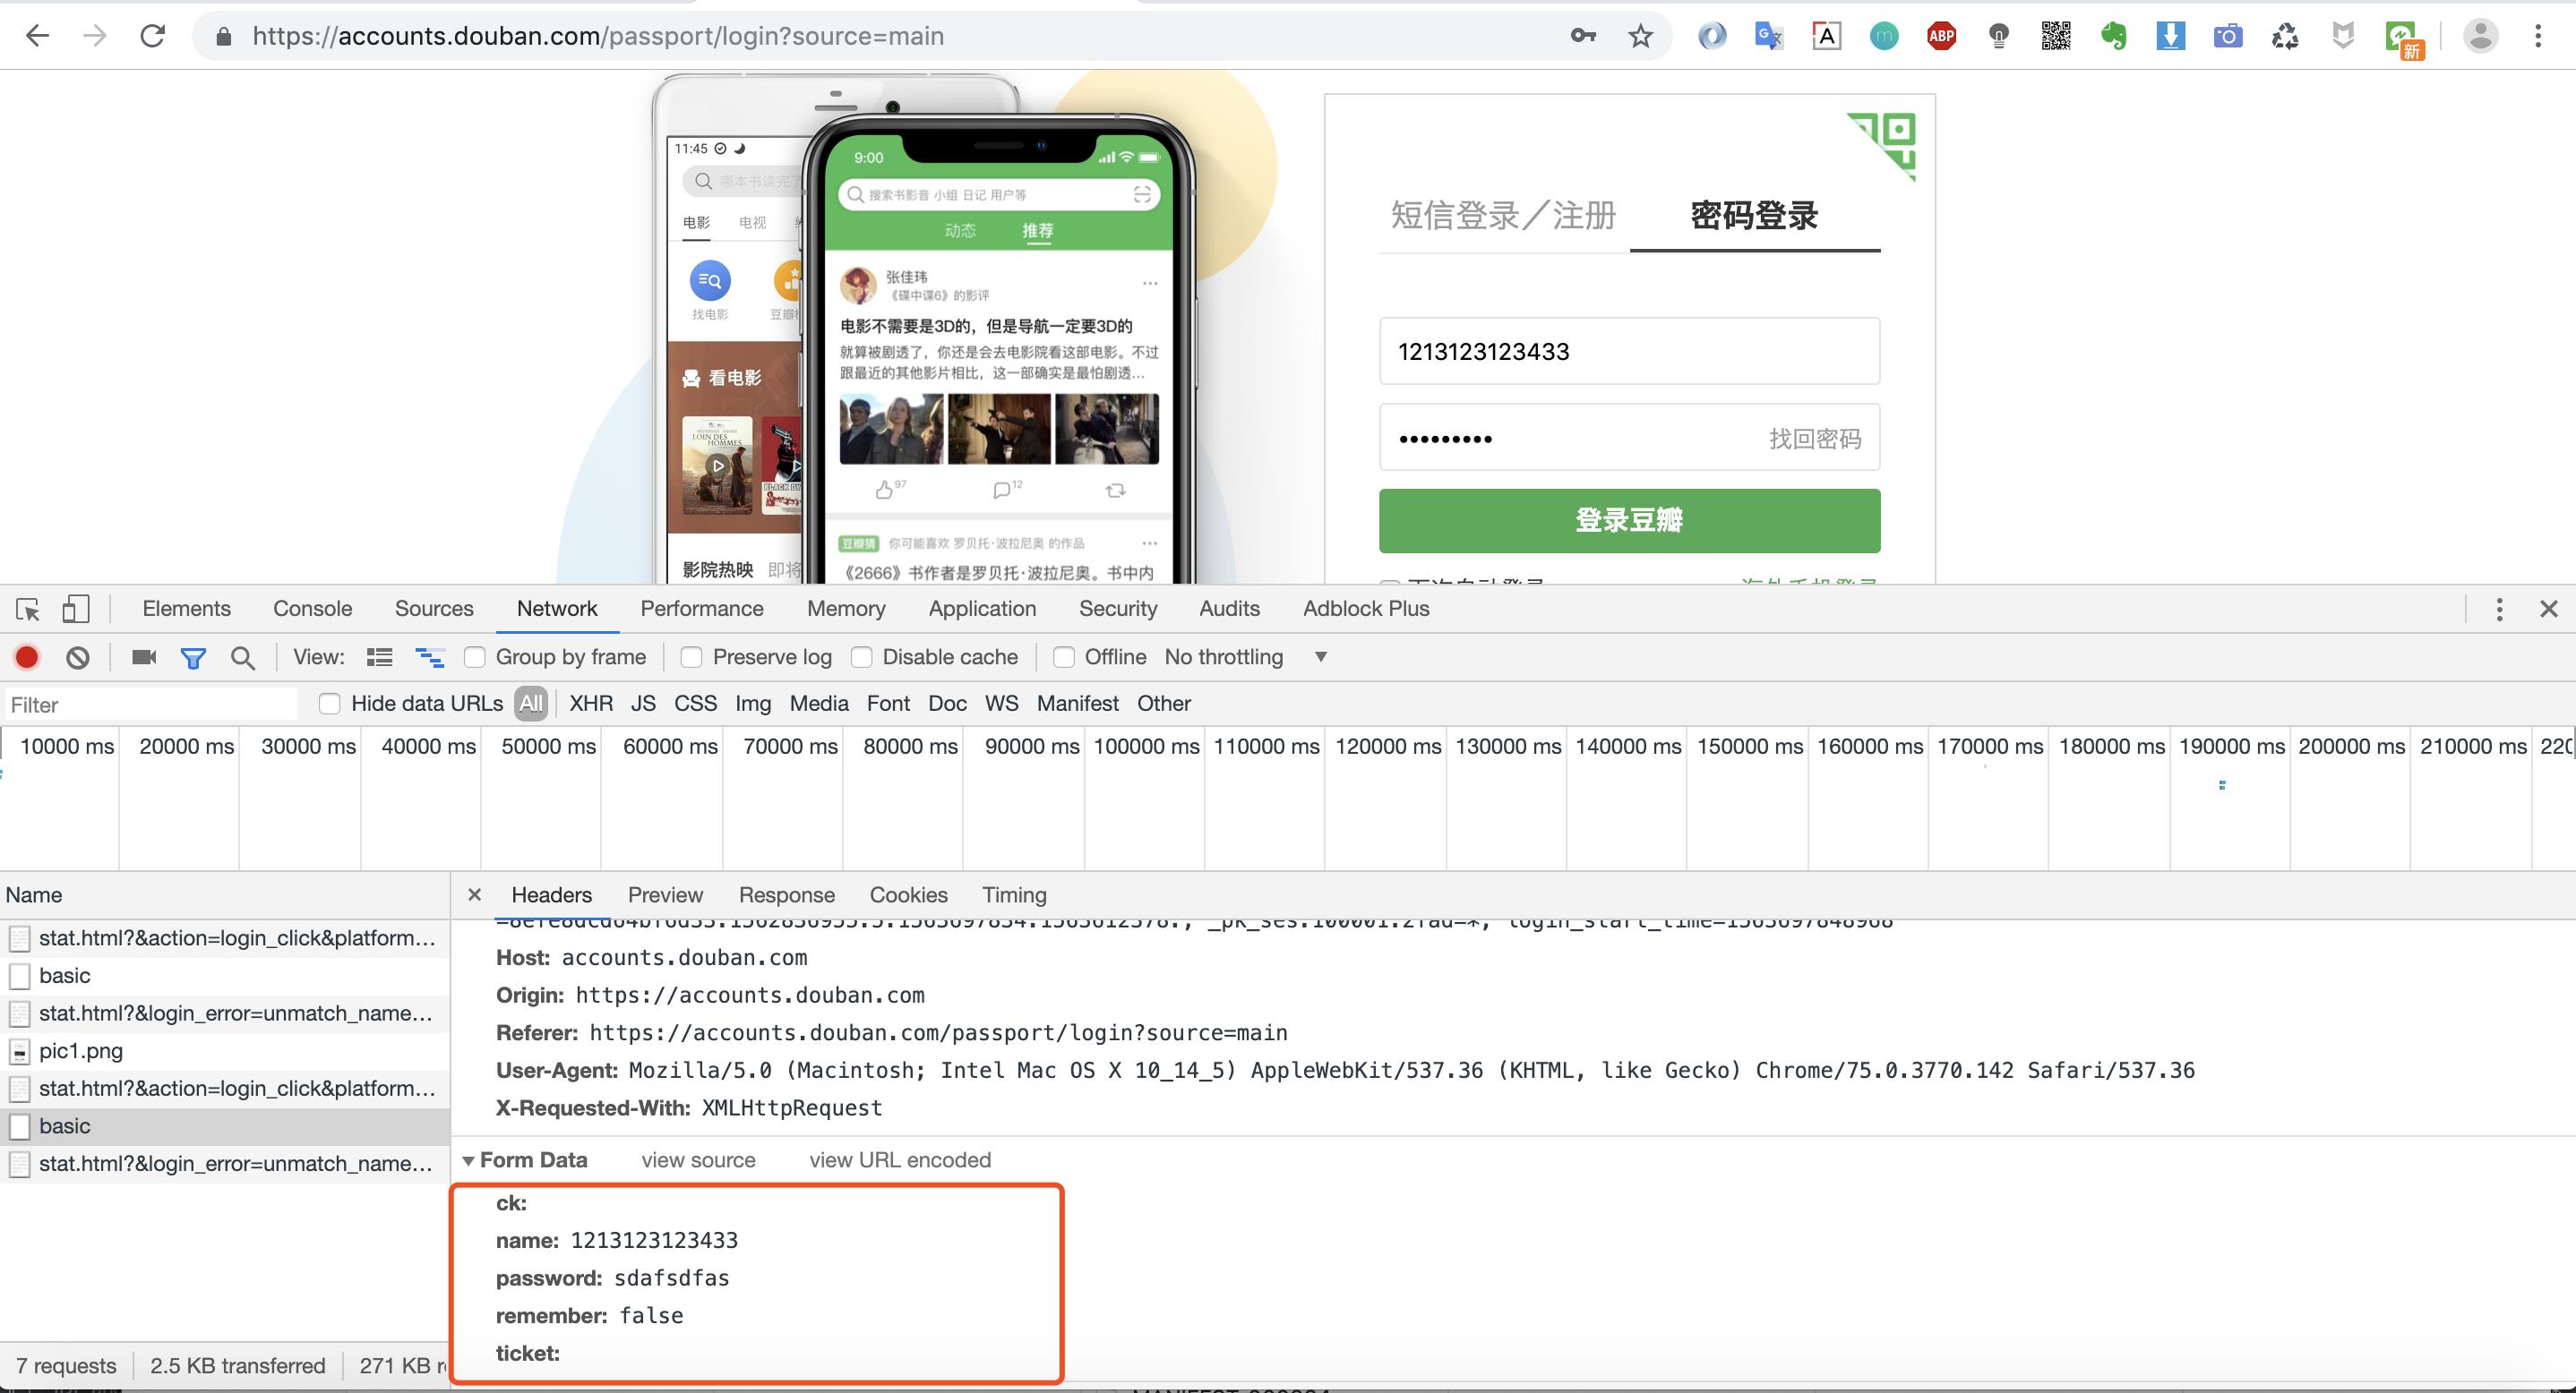Click green 登录豆瓣 login button
The width and height of the screenshot is (2576, 1393).
(x=1629, y=519)
